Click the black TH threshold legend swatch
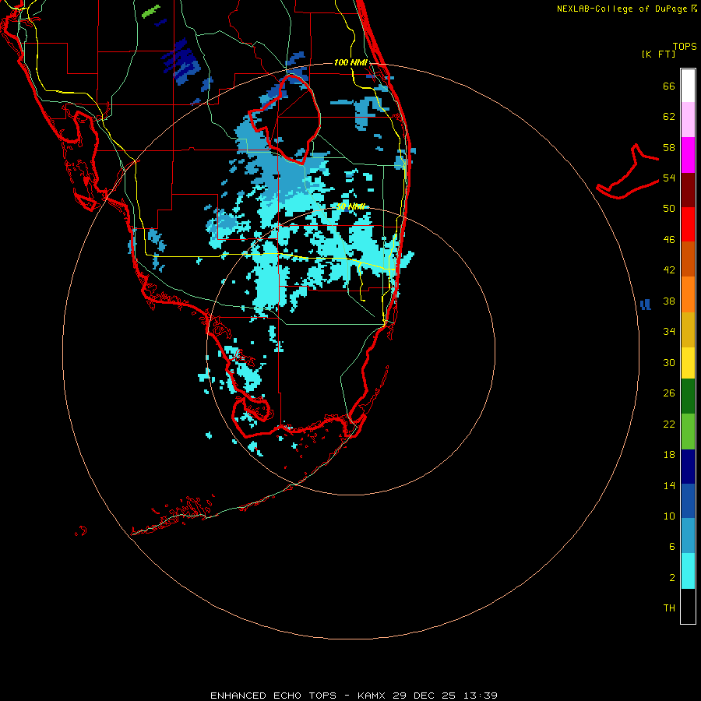701x701 pixels. coord(688,606)
